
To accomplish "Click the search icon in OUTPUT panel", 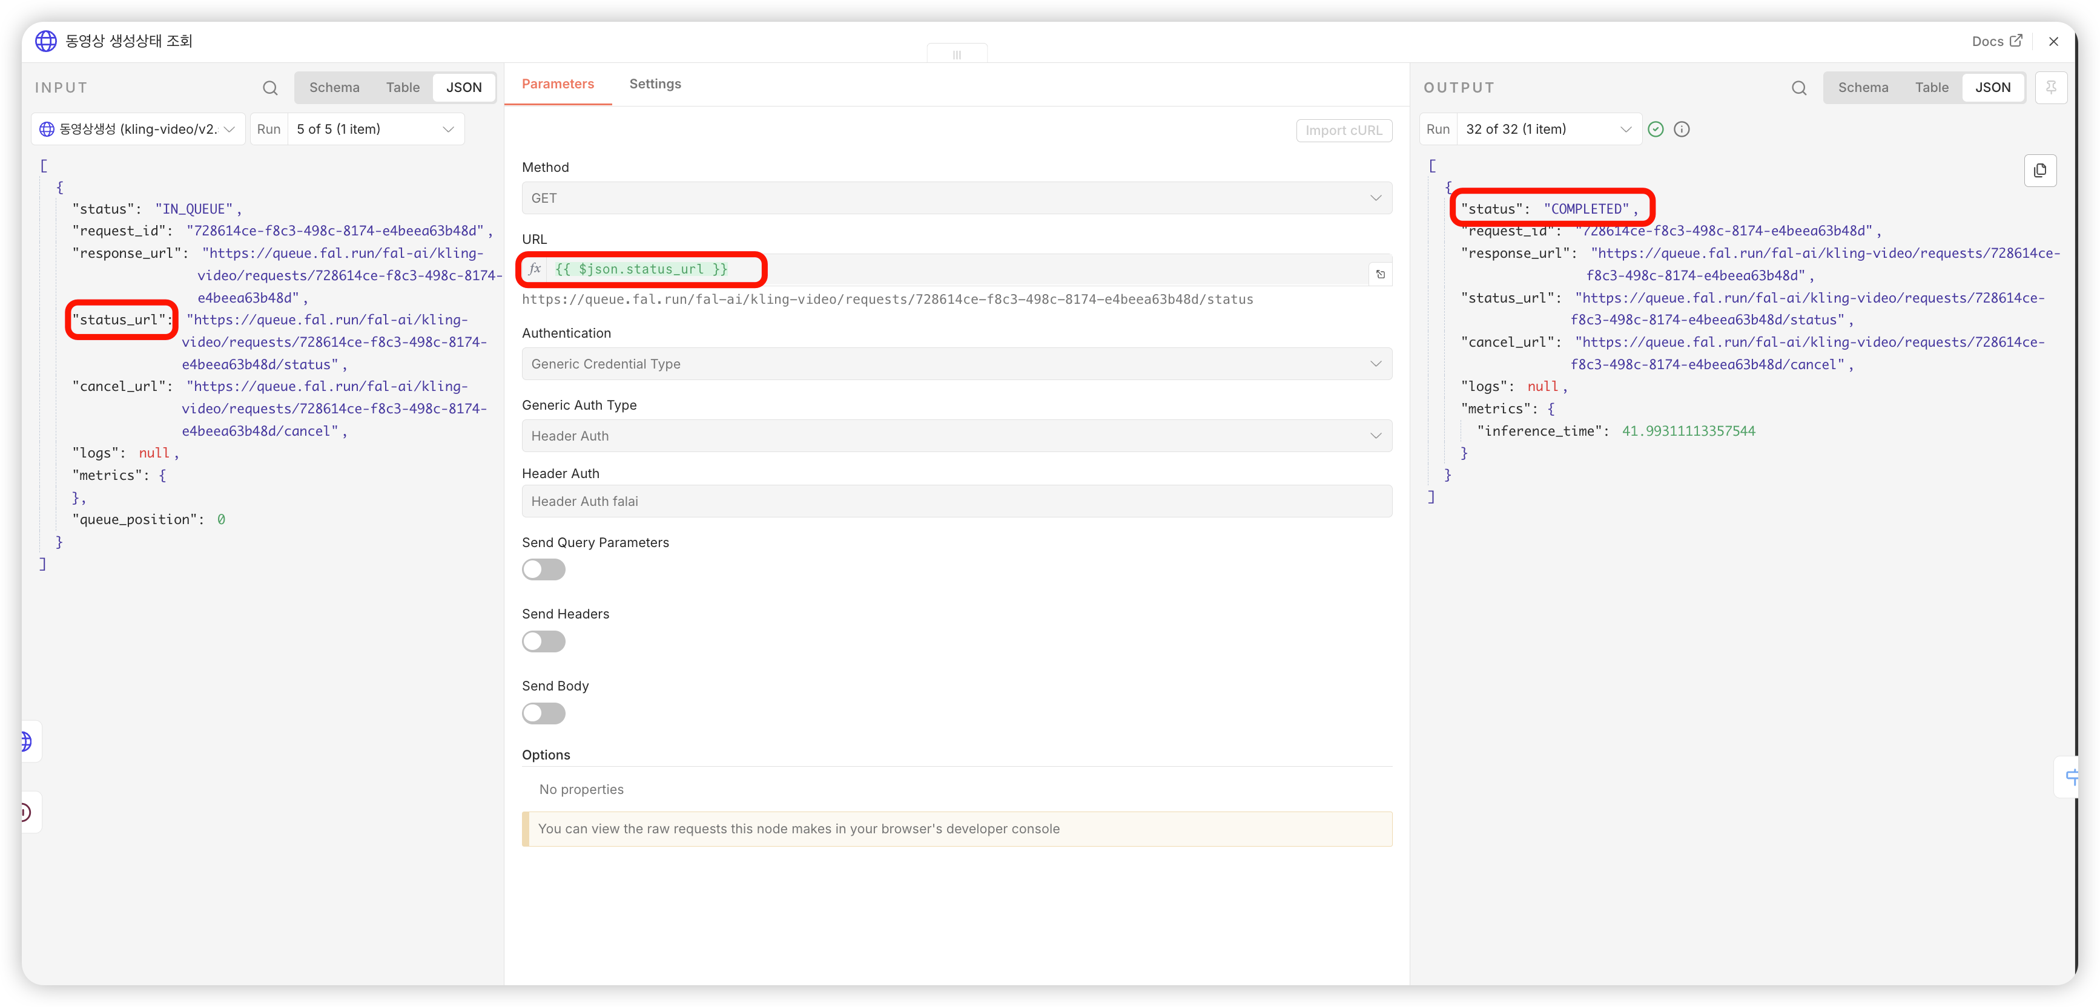I will coord(1798,88).
